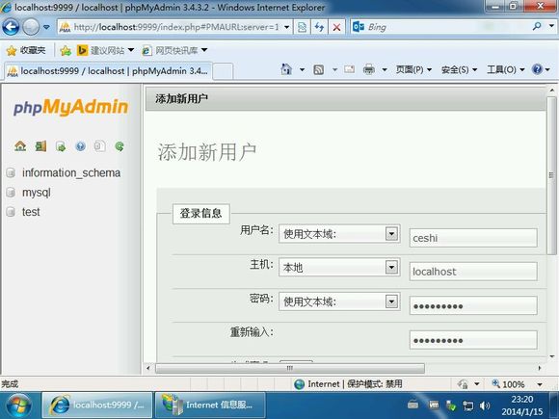Open the 页面(P) Page menu
Viewport: 559px width, 419px height.
413,69
